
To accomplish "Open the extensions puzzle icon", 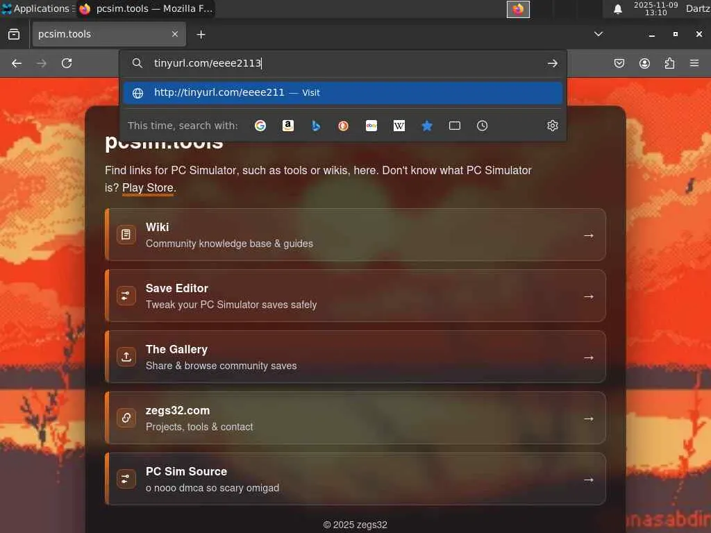I will click(x=669, y=63).
